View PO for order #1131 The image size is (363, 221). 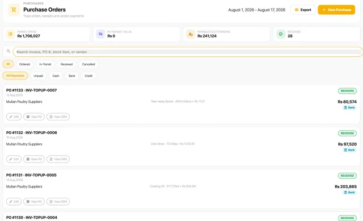point(34,202)
